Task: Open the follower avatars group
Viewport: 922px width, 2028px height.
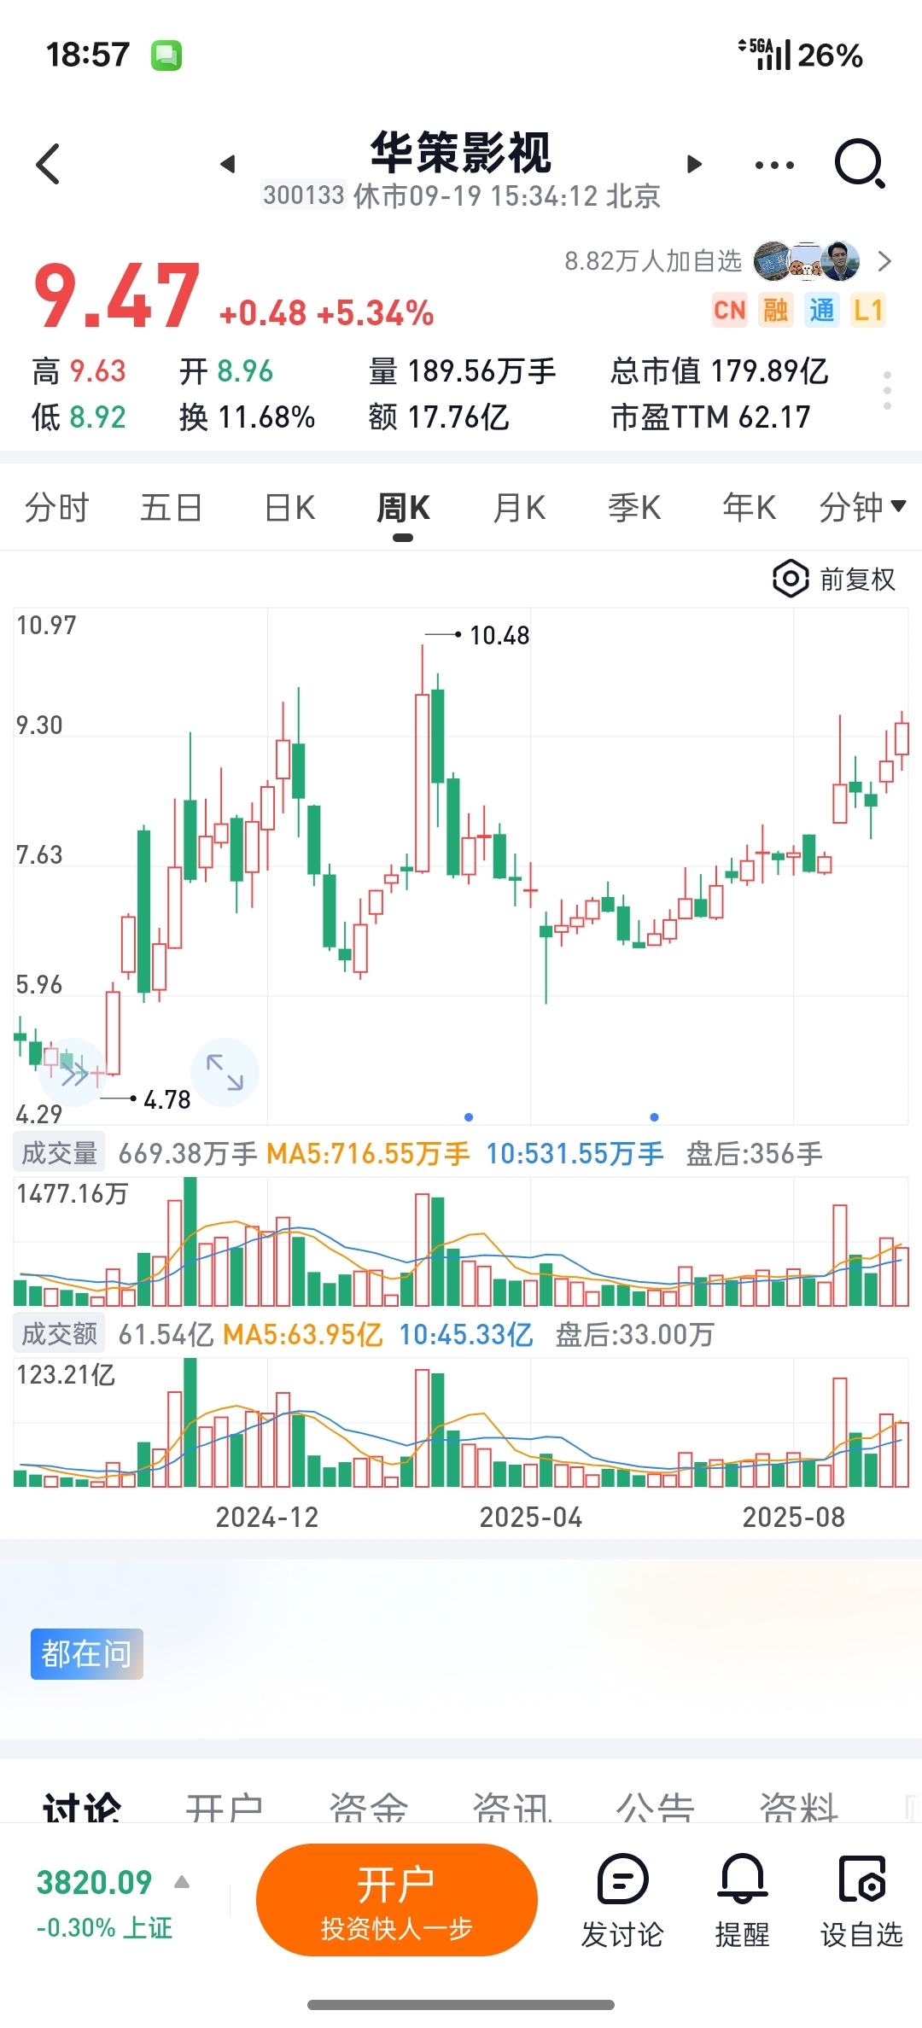Action: coord(807,261)
